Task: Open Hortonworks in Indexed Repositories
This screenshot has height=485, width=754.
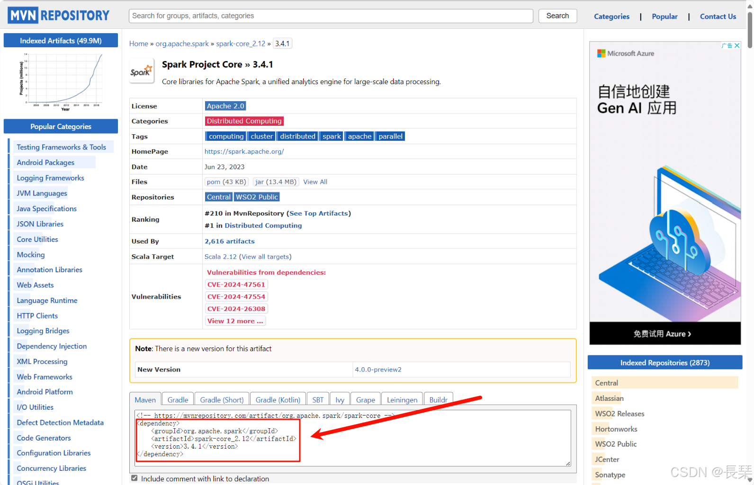Action: pos(616,429)
